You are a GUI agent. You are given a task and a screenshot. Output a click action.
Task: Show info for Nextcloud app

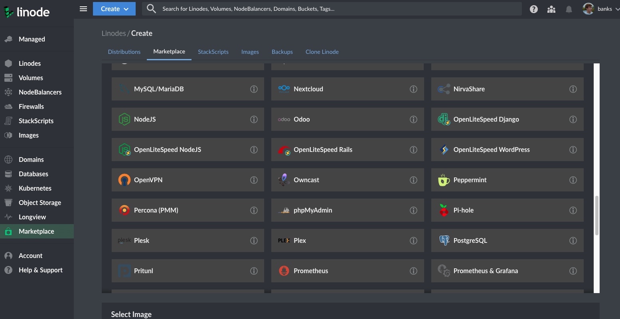(413, 89)
